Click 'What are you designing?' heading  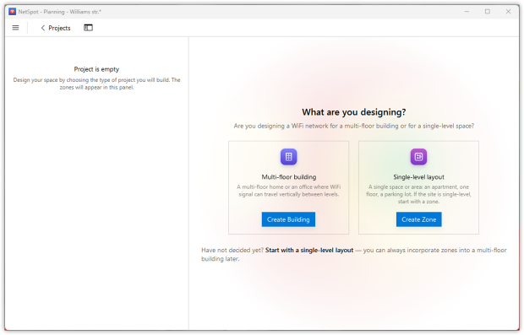click(x=354, y=112)
